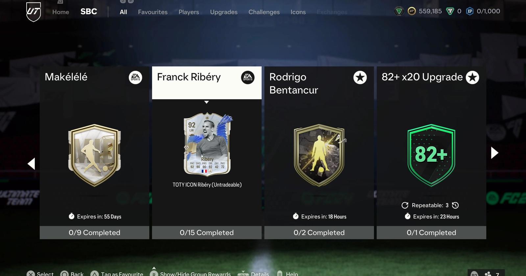This screenshot has width=526, height=276.
Task: Click the UT shield logo
Action: 34,12
